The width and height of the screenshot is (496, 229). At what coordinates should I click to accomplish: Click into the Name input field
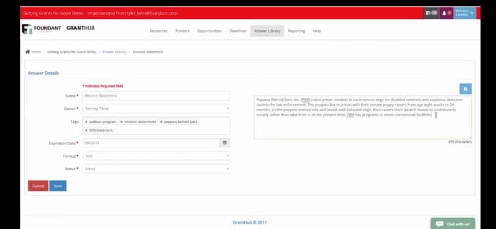click(155, 96)
